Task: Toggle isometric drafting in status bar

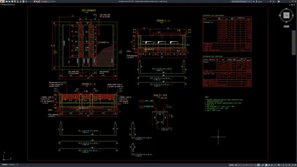Action: 251,165
